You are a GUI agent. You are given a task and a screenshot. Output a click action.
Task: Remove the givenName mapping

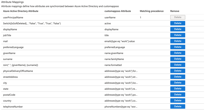(x=178, y=53)
